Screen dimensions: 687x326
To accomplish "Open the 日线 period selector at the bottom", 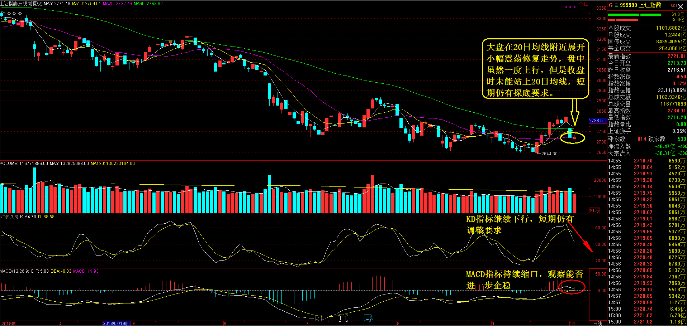I will pyautogui.click(x=598, y=323).
